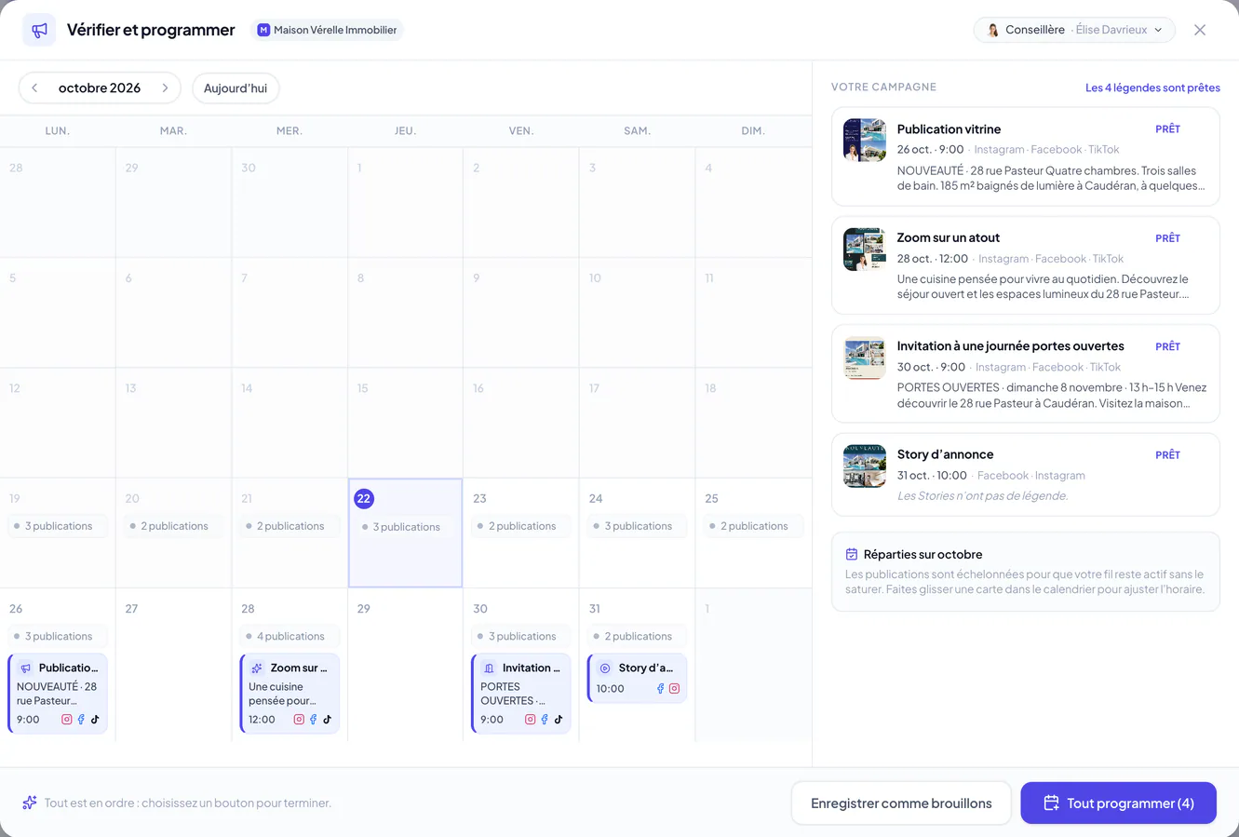Click the PRÊT status on Publication vitrine
The width and height of the screenshot is (1239, 837).
(1167, 129)
